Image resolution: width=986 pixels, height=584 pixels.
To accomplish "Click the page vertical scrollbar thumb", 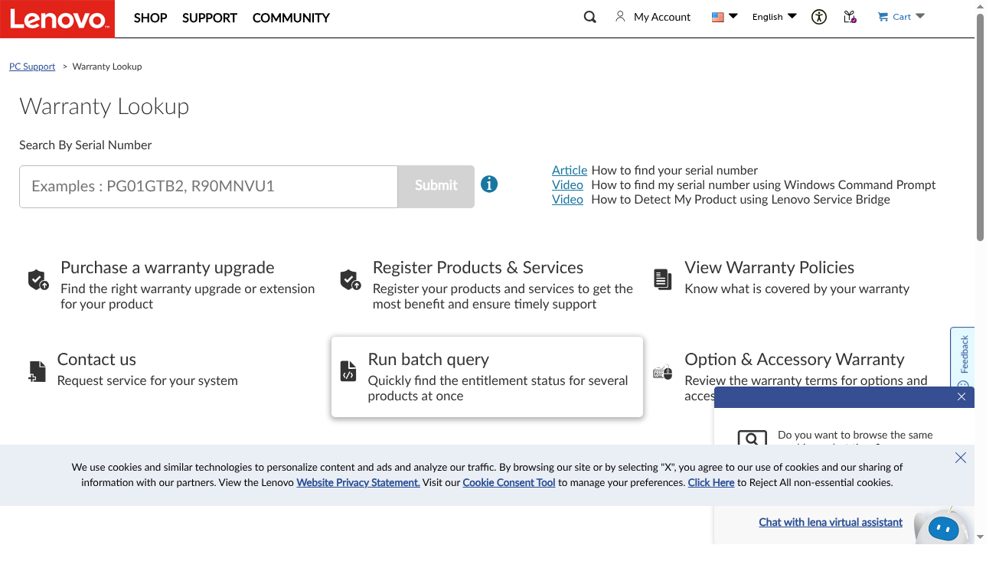I will pos(980,127).
